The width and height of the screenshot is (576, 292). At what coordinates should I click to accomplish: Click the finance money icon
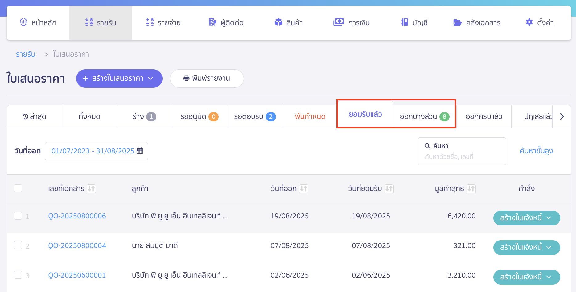pyautogui.click(x=338, y=22)
